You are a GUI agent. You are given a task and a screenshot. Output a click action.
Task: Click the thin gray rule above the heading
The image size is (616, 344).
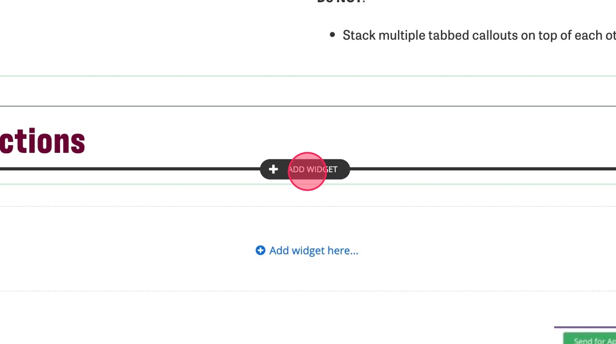point(308,106)
